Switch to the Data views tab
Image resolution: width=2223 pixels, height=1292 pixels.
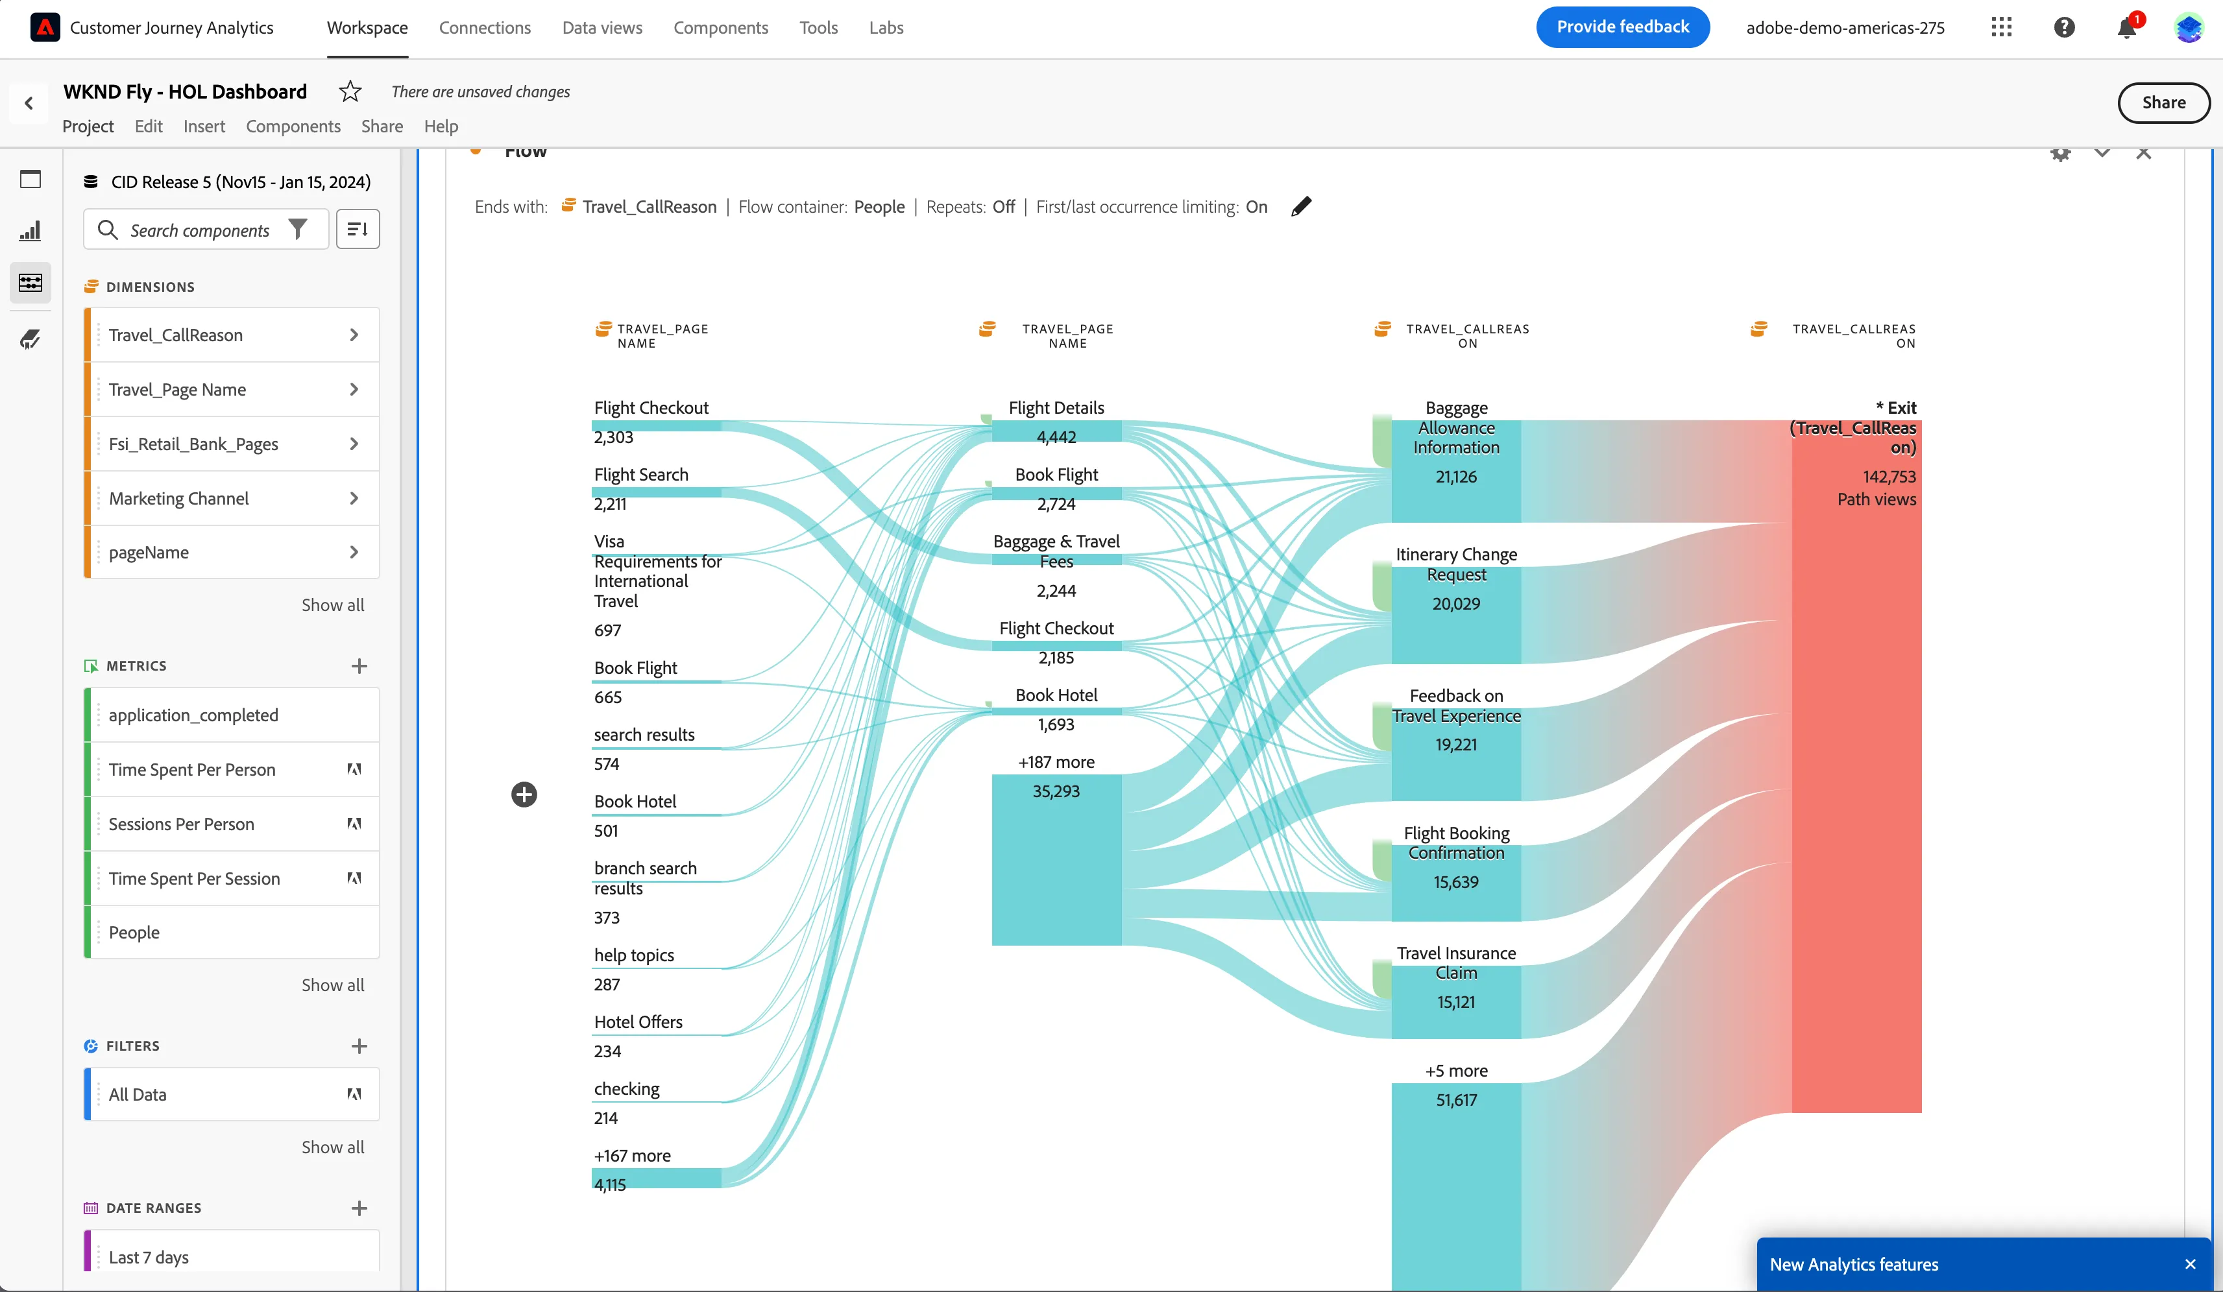pyautogui.click(x=603, y=27)
